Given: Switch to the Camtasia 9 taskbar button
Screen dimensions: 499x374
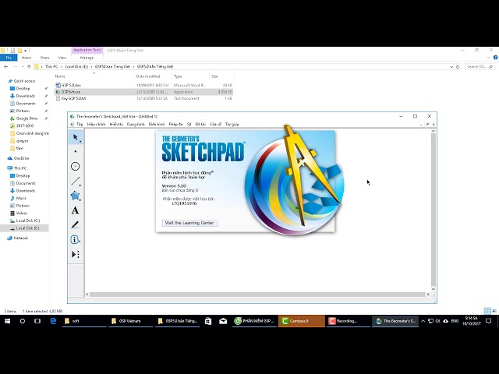Looking at the screenshot, I should [x=302, y=321].
